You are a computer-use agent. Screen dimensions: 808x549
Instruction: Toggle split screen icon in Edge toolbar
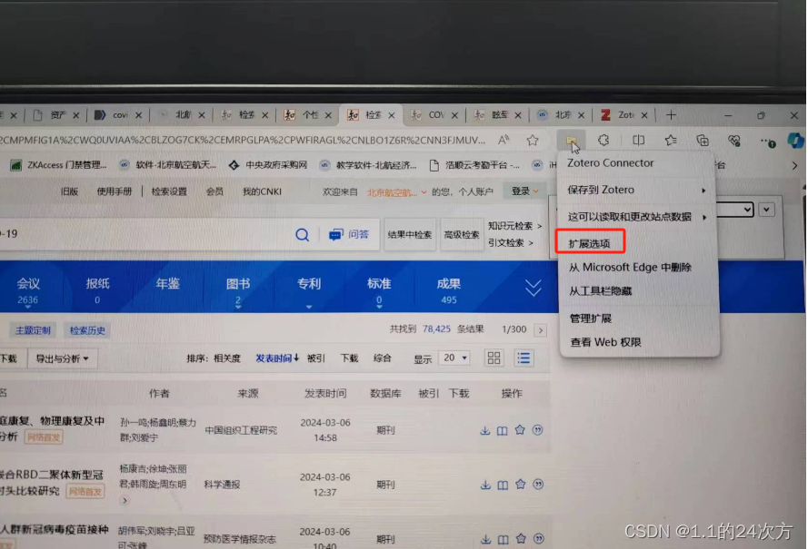[x=638, y=140]
